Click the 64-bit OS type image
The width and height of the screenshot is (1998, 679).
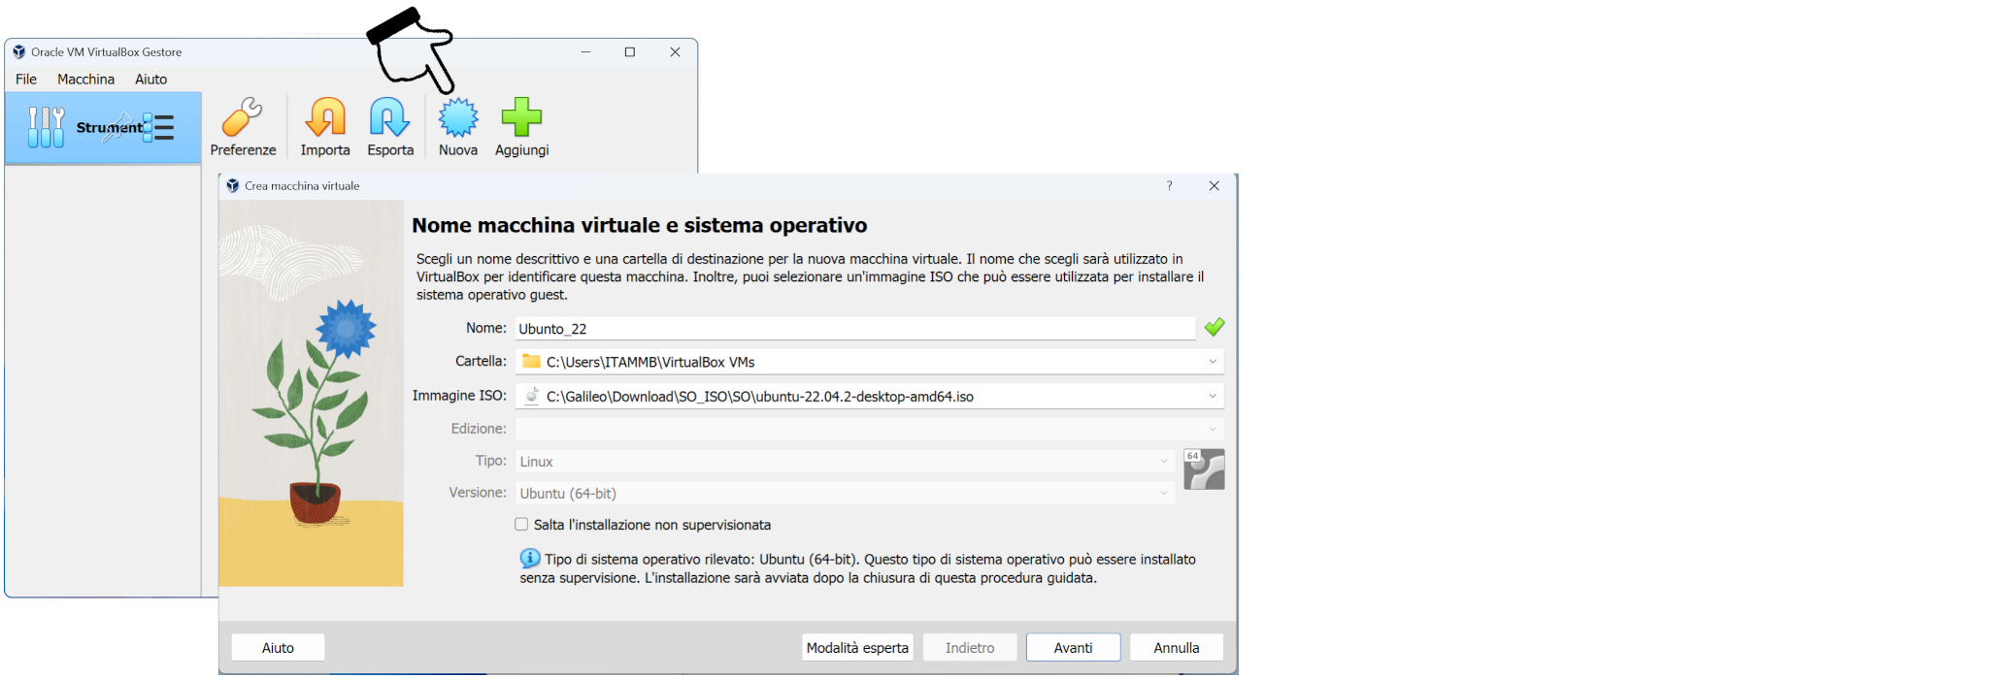1204,469
